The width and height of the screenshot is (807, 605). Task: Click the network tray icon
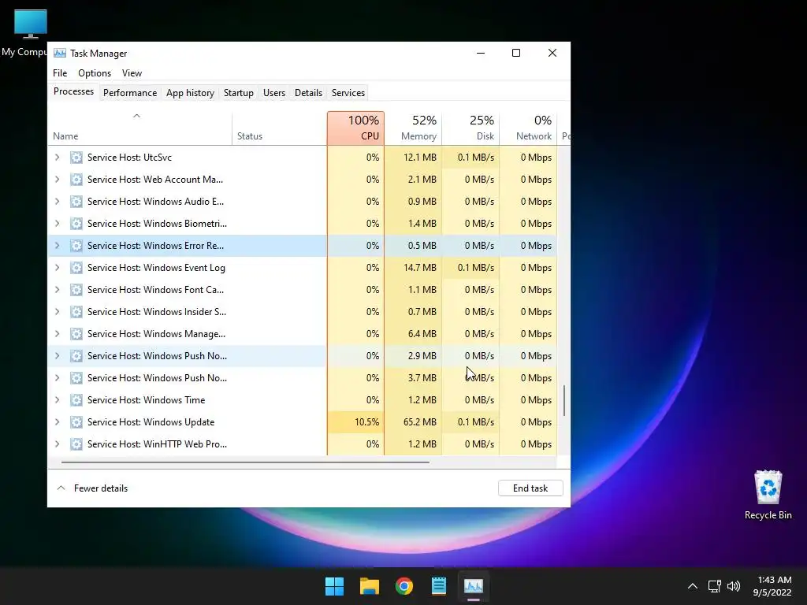pos(714,586)
